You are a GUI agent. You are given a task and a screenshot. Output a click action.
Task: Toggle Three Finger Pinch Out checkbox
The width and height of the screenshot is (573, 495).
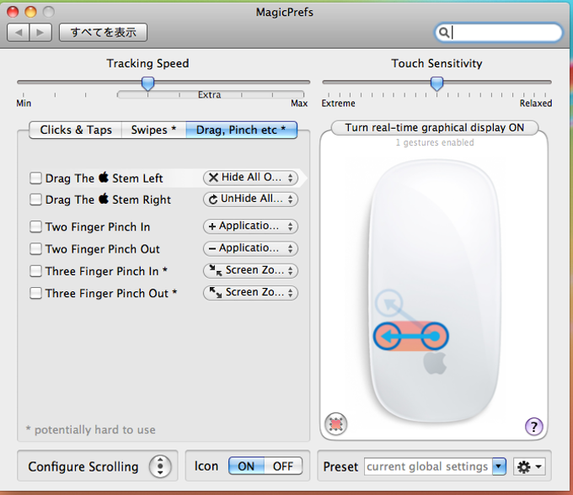point(35,293)
